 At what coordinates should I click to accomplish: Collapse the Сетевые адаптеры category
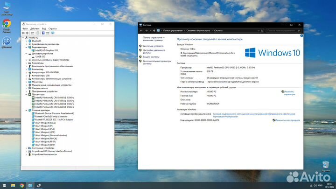(27, 110)
